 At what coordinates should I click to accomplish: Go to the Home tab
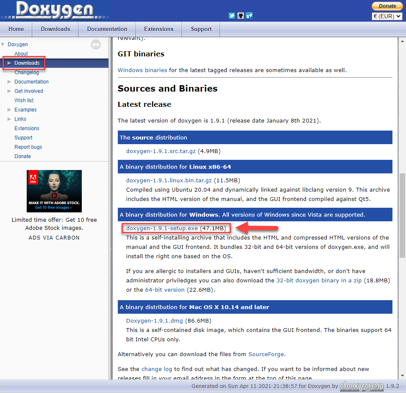(x=16, y=29)
